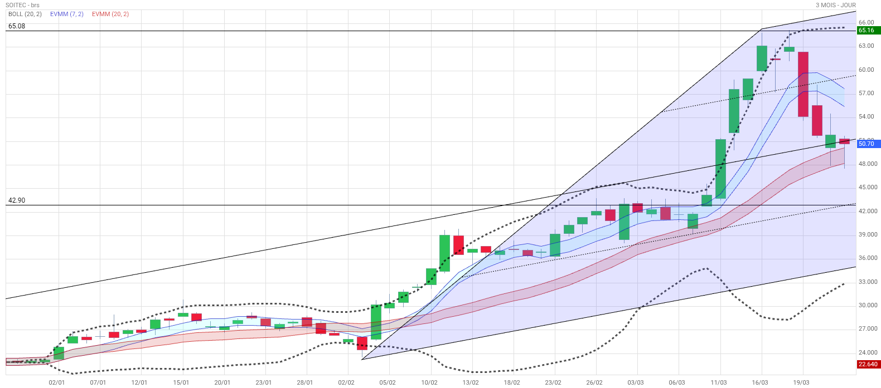Image resolution: width=881 pixels, height=388 pixels.
Task: Click the green 65.16 price tag
Action: point(868,31)
